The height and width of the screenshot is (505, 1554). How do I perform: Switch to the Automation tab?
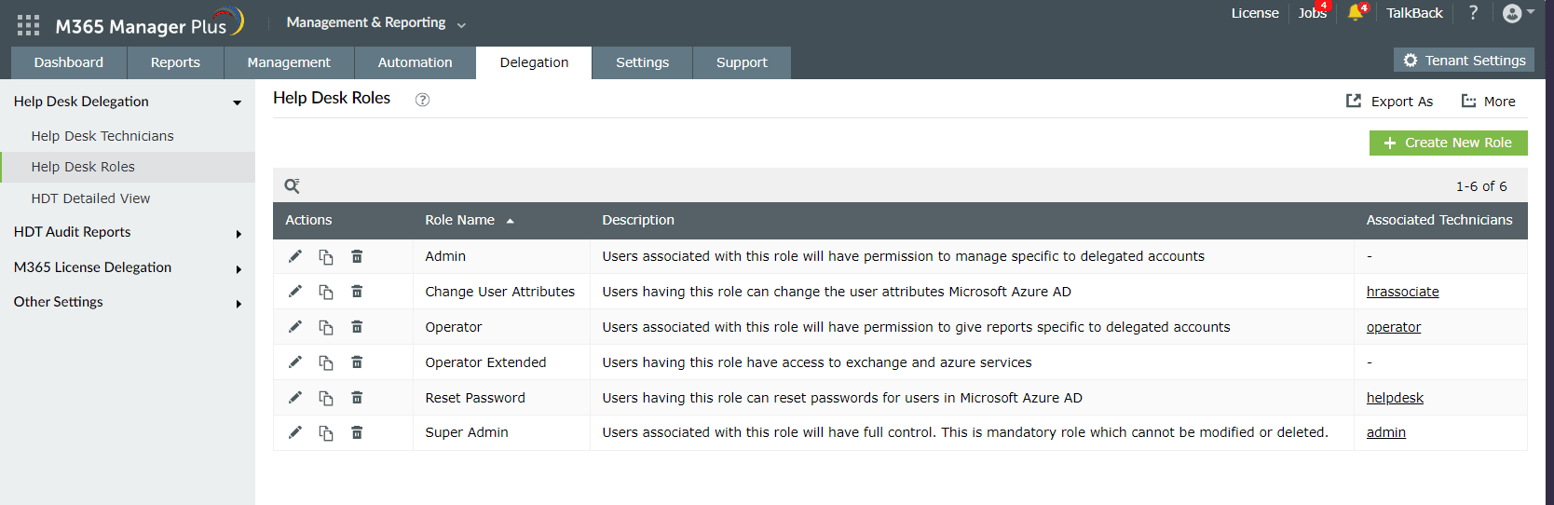tap(415, 62)
